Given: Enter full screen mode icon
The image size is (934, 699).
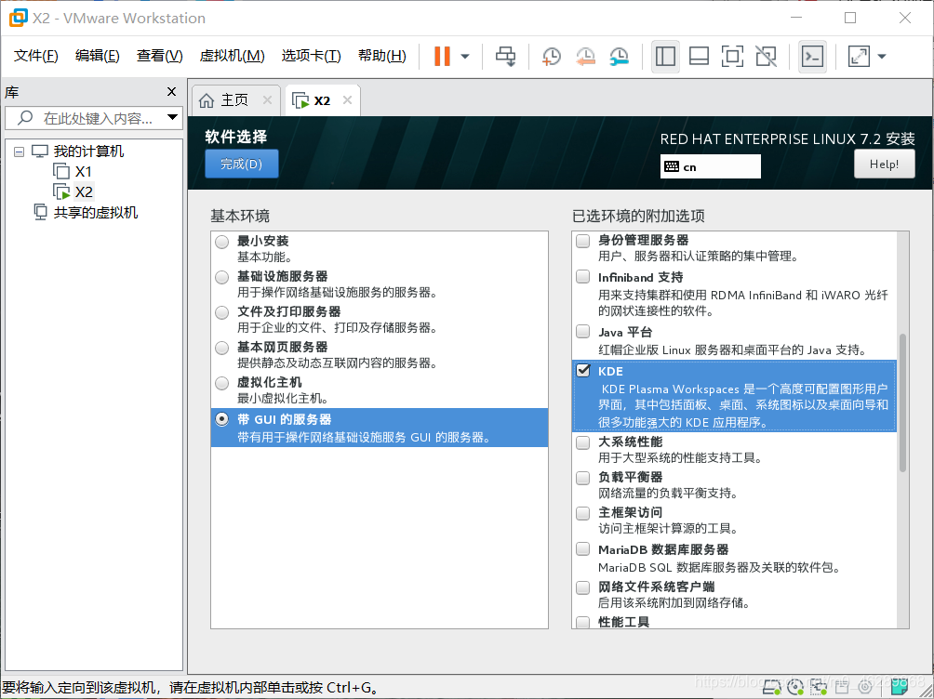Looking at the screenshot, I should [732, 57].
